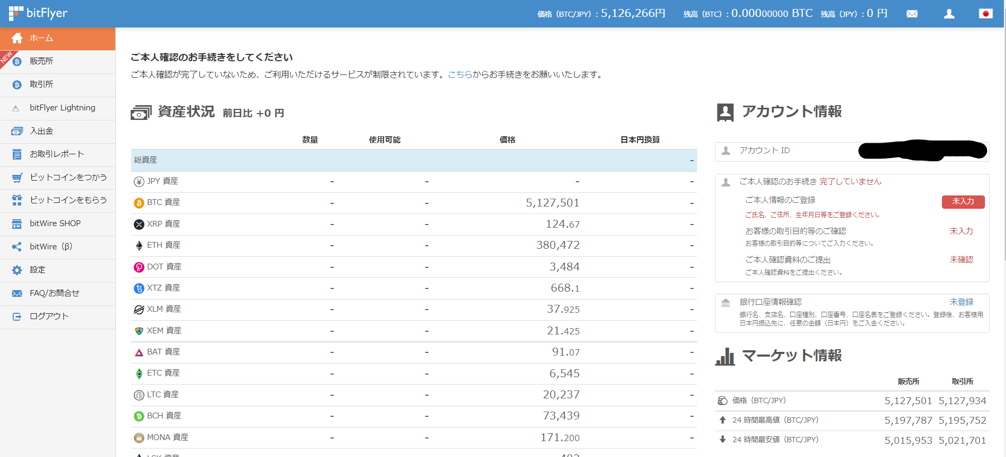Click header BTC/JPY price 5,126,266円
This screenshot has height=457, width=1006.
click(633, 14)
